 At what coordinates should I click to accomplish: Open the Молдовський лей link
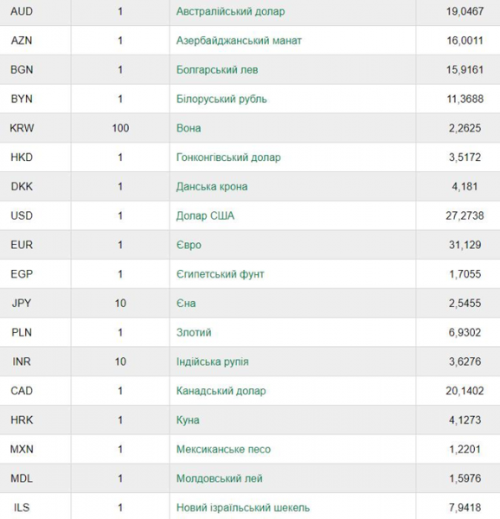pyautogui.click(x=220, y=478)
